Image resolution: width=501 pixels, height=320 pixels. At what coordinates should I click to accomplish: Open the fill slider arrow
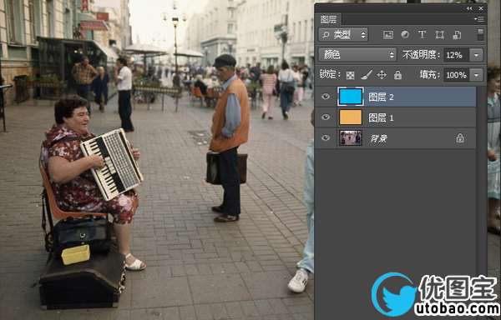click(x=476, y=75)
